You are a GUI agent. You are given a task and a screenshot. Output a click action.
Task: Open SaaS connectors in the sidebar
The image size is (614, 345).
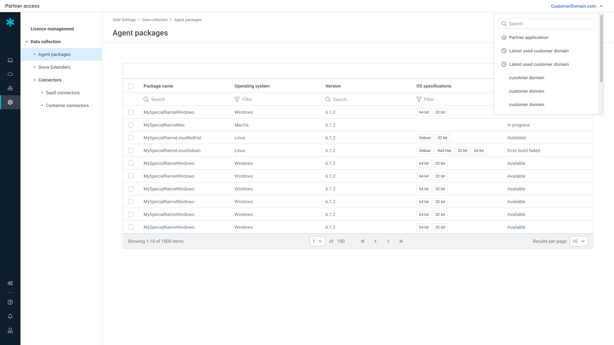click(x=63, y=93)
